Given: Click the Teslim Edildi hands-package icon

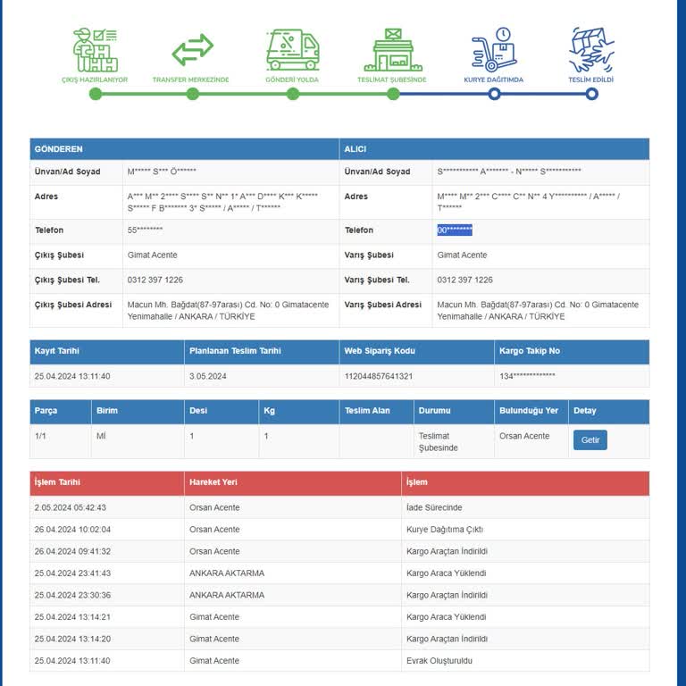Looking at the screenshot, I should [591, 49].
